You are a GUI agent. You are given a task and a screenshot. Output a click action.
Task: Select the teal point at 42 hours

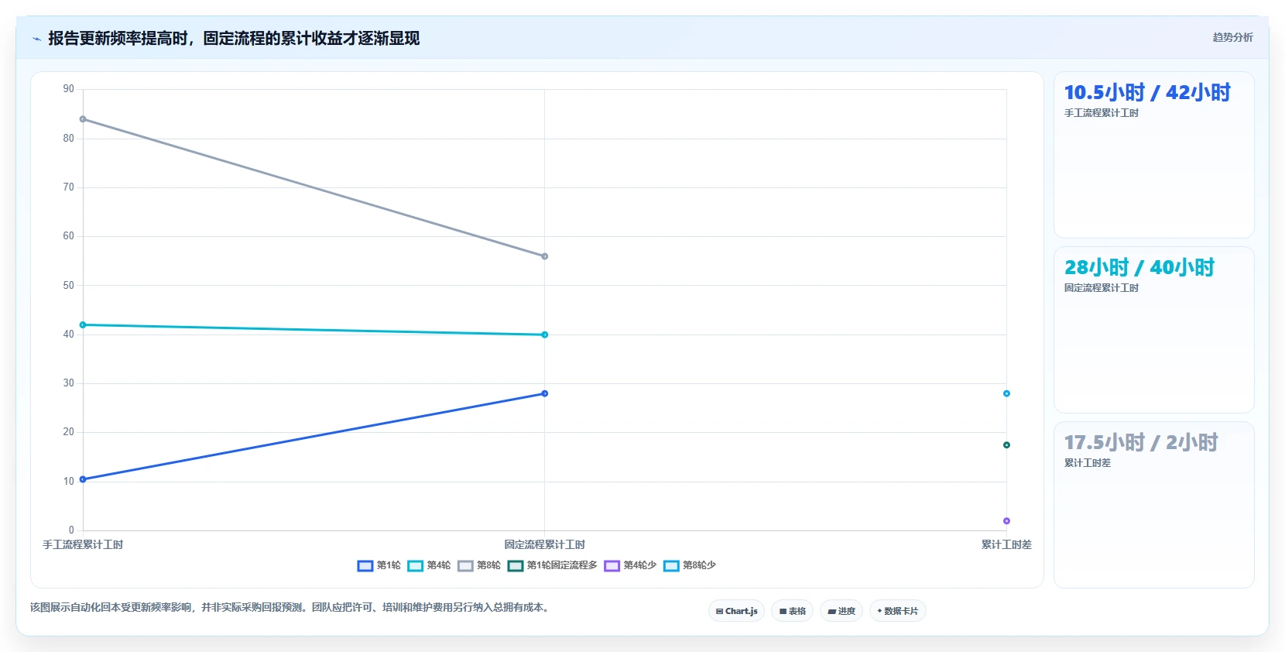[83, 325]
